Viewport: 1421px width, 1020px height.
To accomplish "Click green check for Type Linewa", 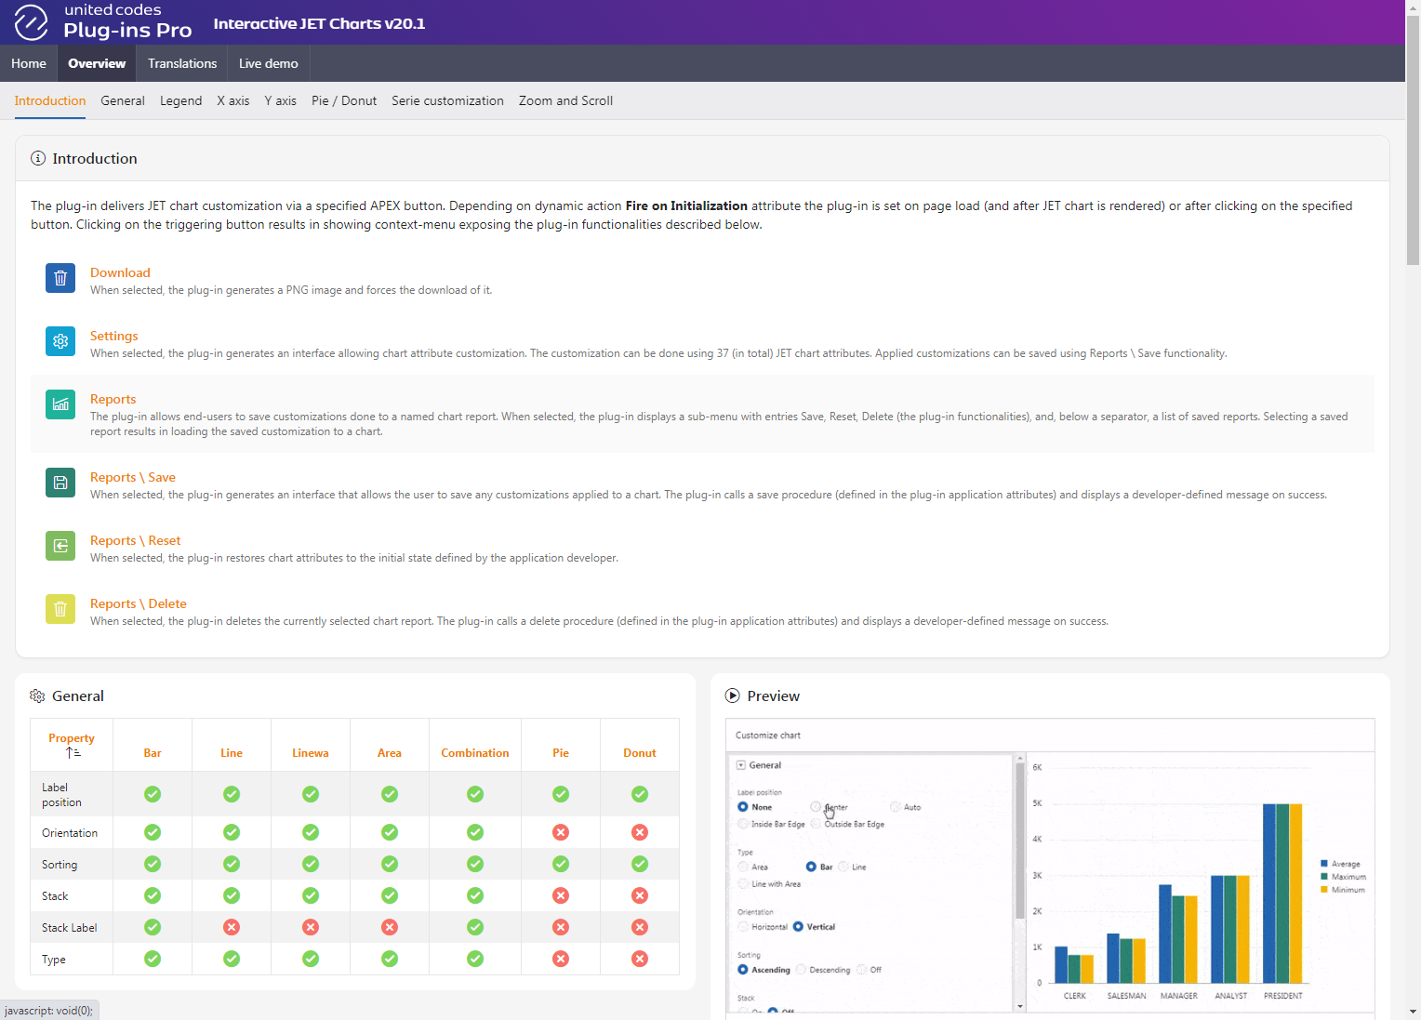I will (x=311, y=959).
